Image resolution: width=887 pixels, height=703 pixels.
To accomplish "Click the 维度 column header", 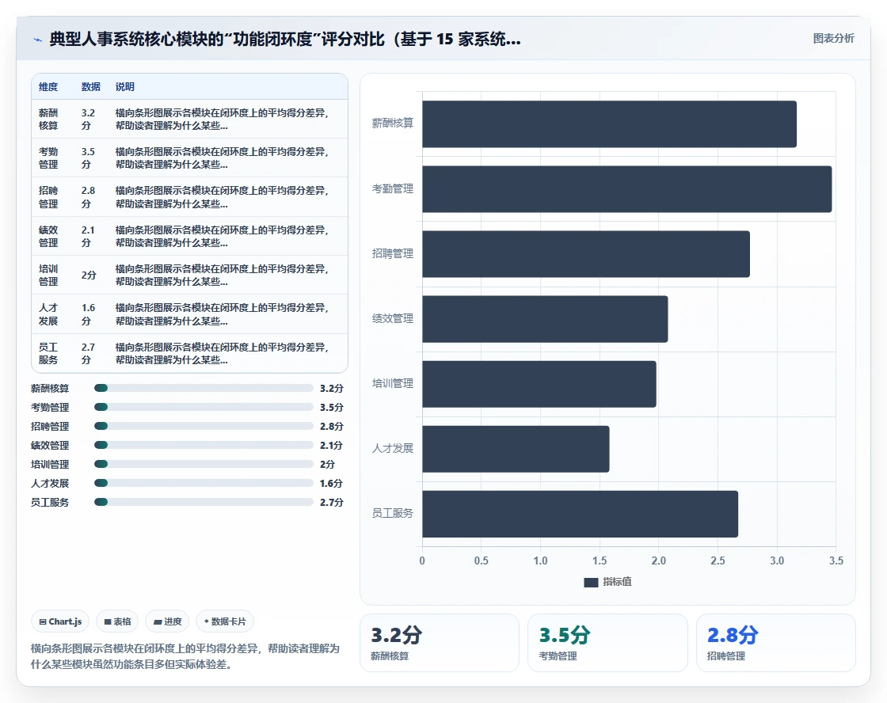I will (x=48, y=86).
